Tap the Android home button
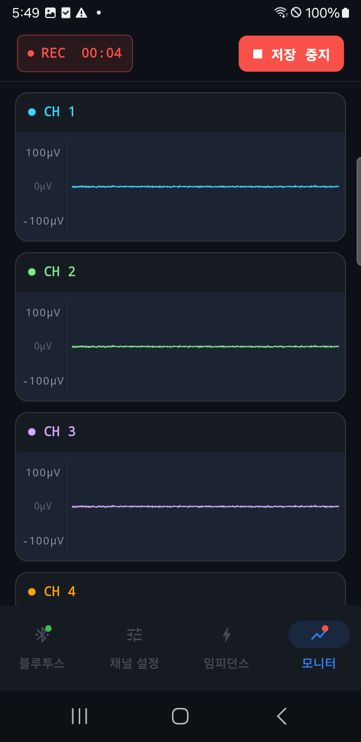Viewport: 361px width, 742px height. point(180,716)
